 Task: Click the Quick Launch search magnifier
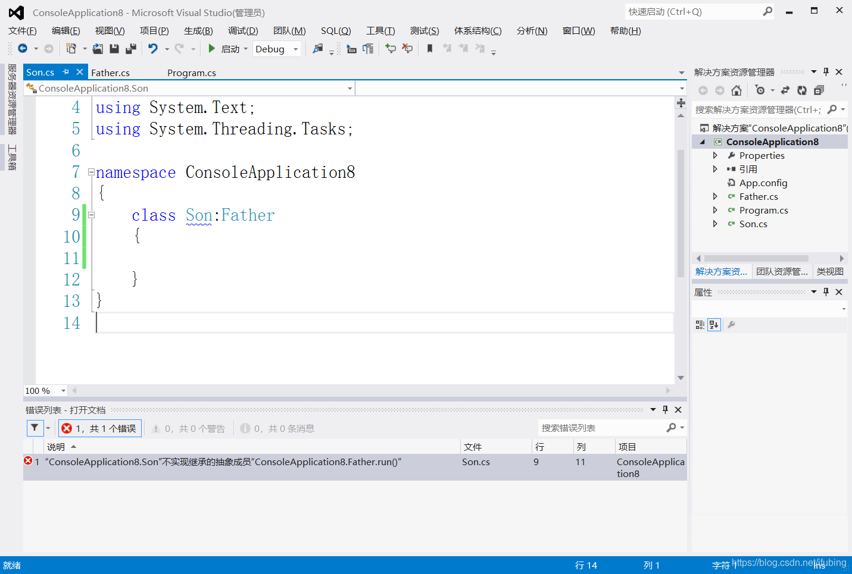pos(767,11)
